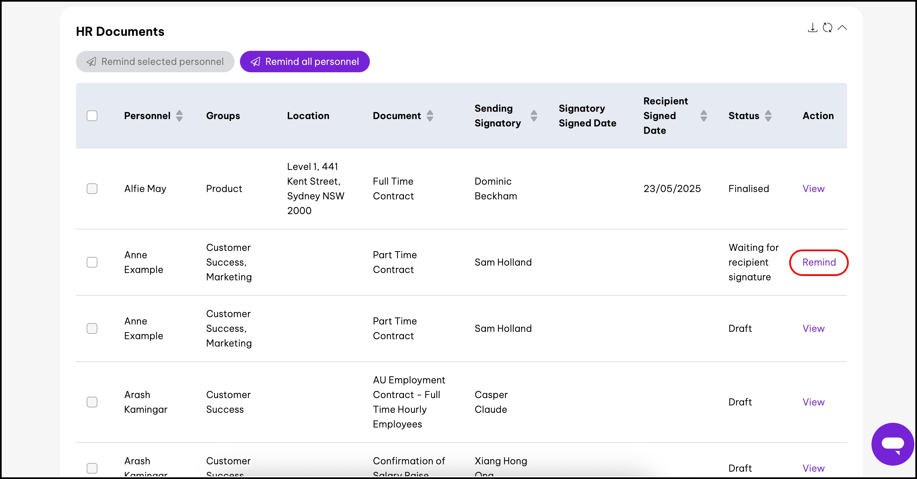The width and height of the screenshot is (917, 479).
Task: View Arash Kamingar's AU Employment Contract
Action: coord(813,402)
